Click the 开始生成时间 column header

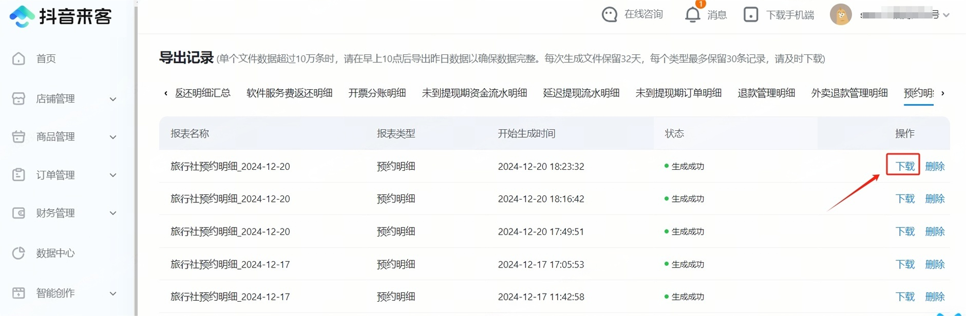click(x=526, y=133)
